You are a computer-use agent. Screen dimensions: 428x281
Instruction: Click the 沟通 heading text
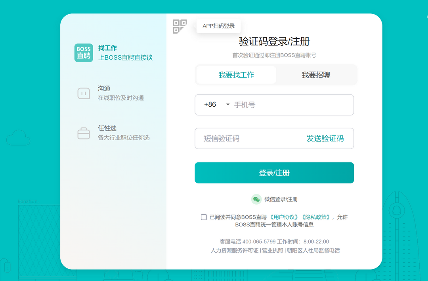pos(104,89)
